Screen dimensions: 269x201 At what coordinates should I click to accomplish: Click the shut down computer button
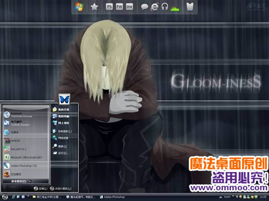61,189
